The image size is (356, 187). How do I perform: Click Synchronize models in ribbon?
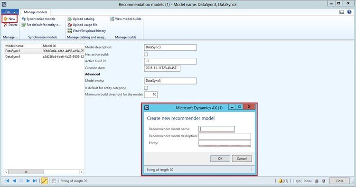[38, 19]
